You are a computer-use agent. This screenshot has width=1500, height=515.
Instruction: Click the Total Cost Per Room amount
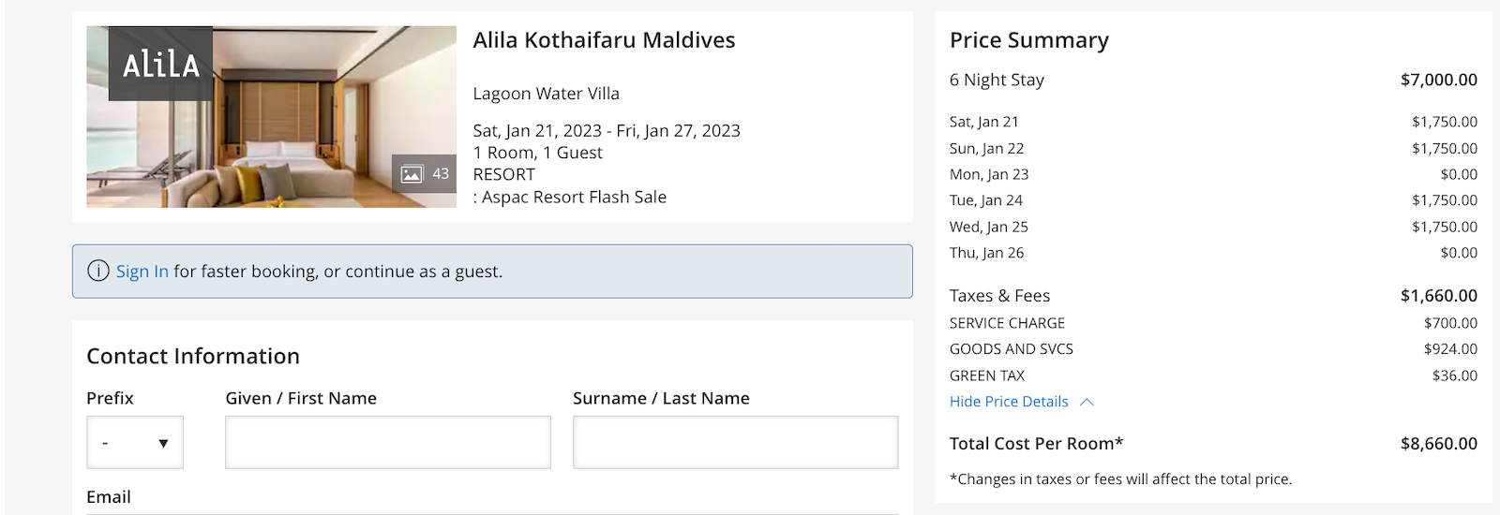click(x=1439, y=444)
